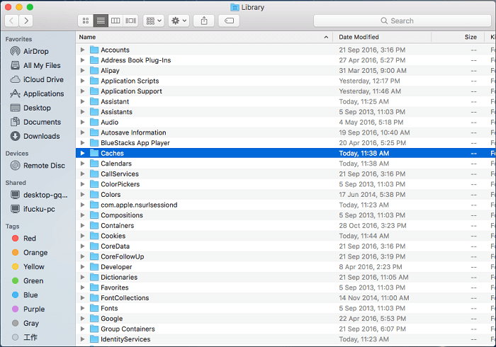Expand the Caches folder disclosure triangle
The image size is (496, 347).
tap(83, 153)
